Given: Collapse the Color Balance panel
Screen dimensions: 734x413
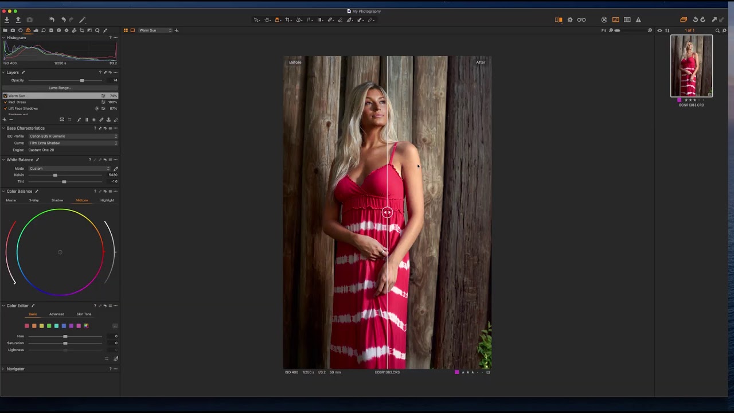Looking at the screenshot, I should (3, 191).
